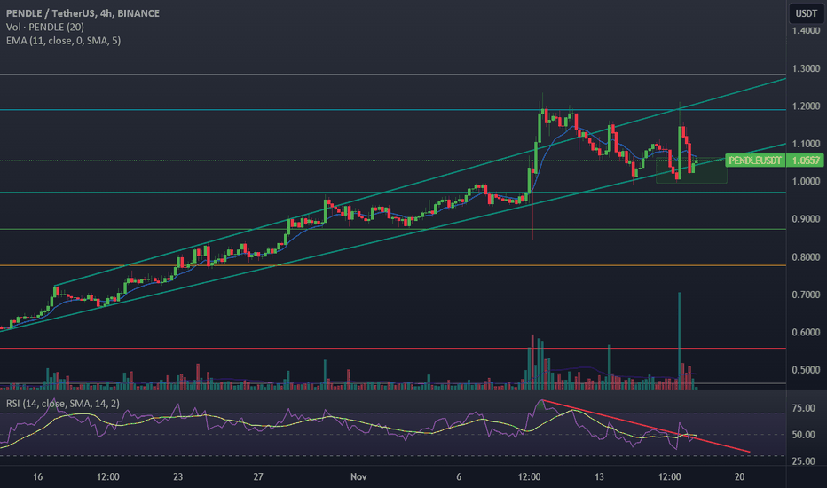Click the RSI (14, close, SMA, 14, 2) legend

63,404
